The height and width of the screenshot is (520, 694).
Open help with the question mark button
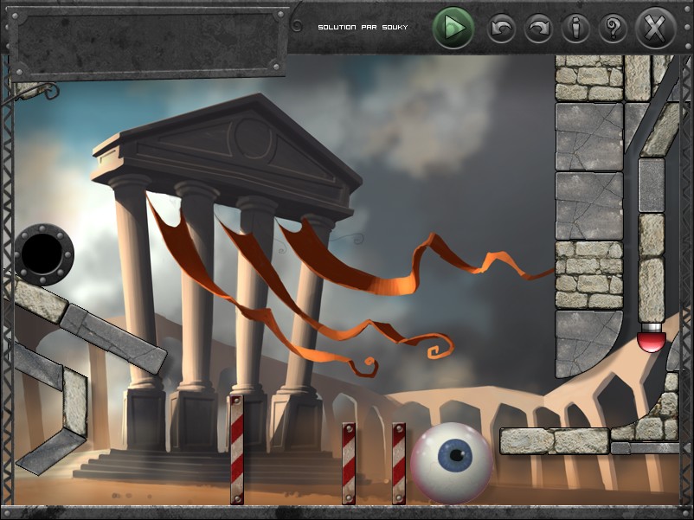pyautogui.click(x=613, y=29)
